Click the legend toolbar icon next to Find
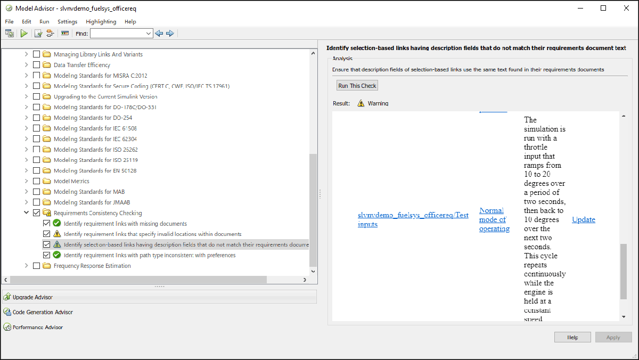This screenshot has height=360, width=639. click(64, 33)
